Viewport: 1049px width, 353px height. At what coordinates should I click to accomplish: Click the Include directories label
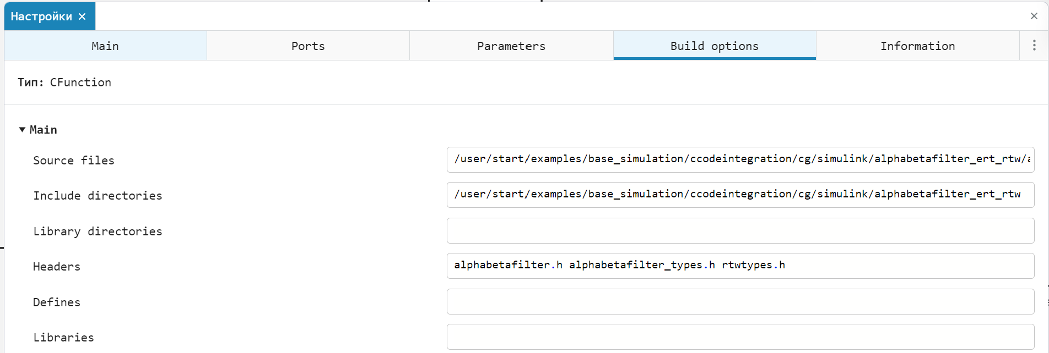coord(98,196)
